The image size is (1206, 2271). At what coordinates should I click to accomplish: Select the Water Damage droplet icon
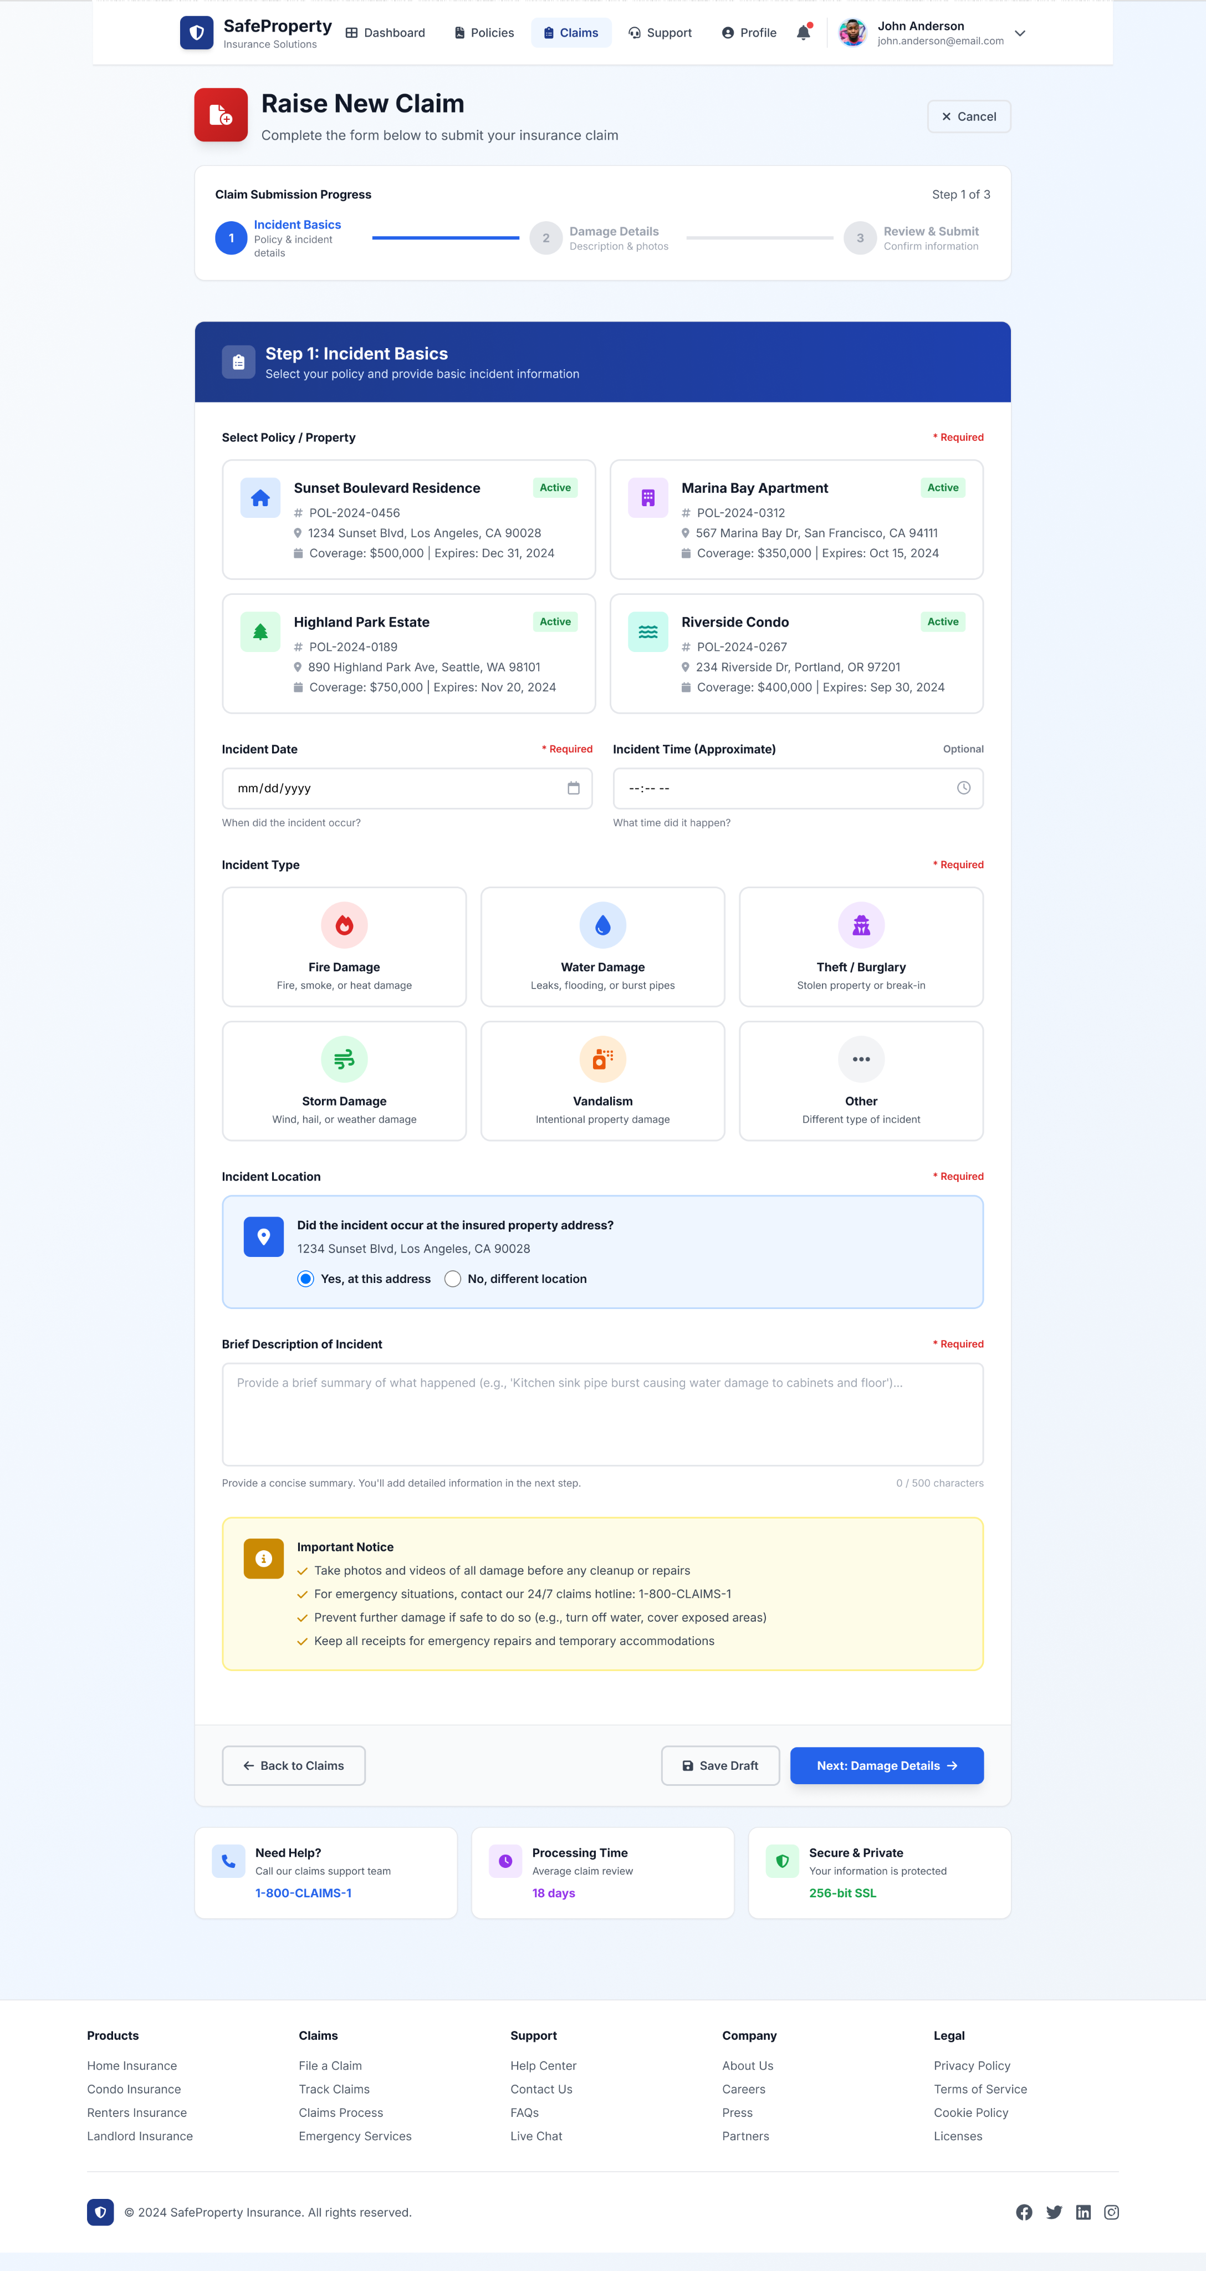coord(603,925)
